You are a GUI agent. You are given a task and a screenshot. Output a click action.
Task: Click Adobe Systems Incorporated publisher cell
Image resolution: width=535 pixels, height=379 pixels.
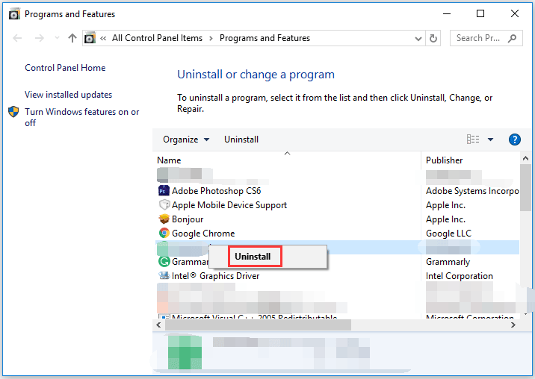[x=472, y=191]
